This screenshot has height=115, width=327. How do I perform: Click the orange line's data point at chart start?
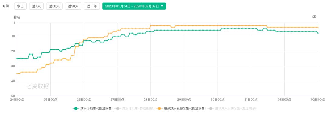[17, 73]
